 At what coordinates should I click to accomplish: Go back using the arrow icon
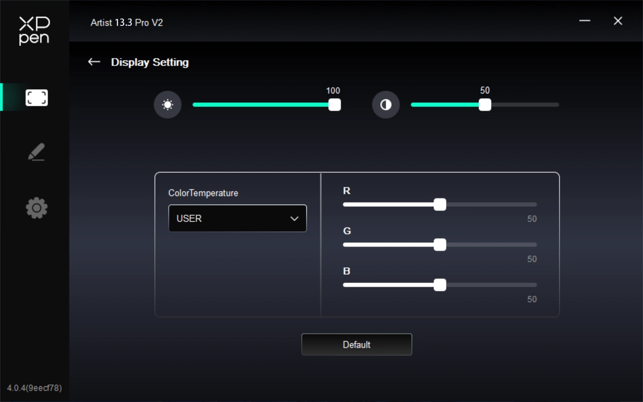[94, 62]
